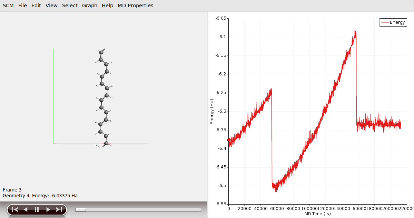This screenshot has height=218, width=414.
Task: Click the bottom carbon atom of chain
Action: tap(106, 143)
